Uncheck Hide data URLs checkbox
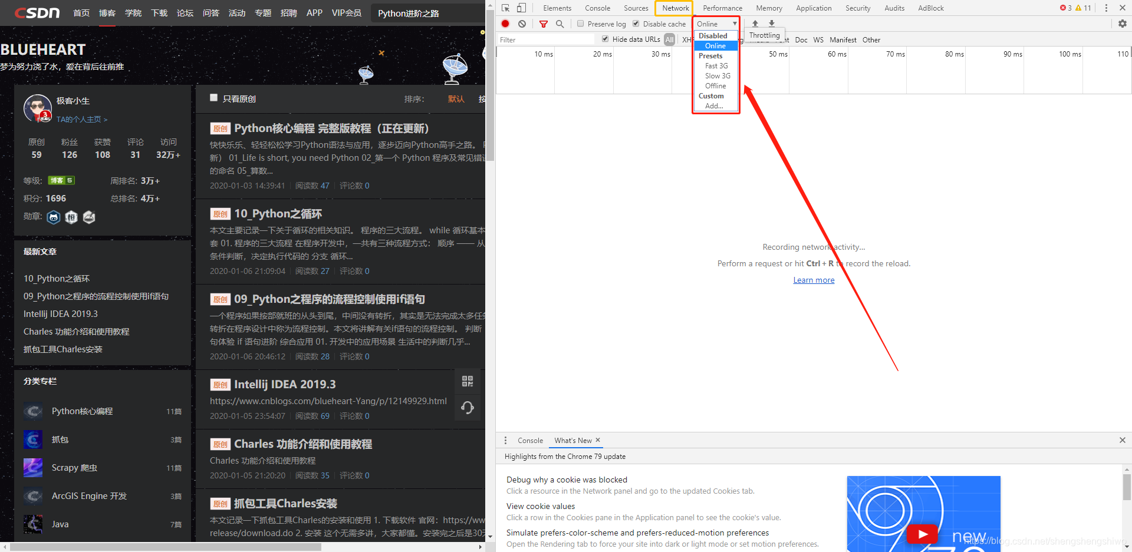The width and height of the screenshot is (1132, 552). pyautogui.click(x=606, y=39)
